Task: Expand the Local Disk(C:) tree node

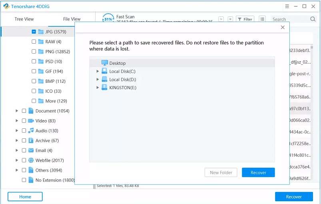Action: tap(98, 71)
